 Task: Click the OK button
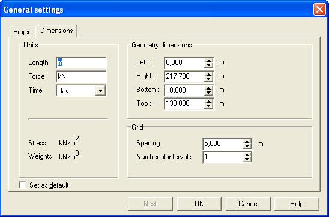click(199, 204)
